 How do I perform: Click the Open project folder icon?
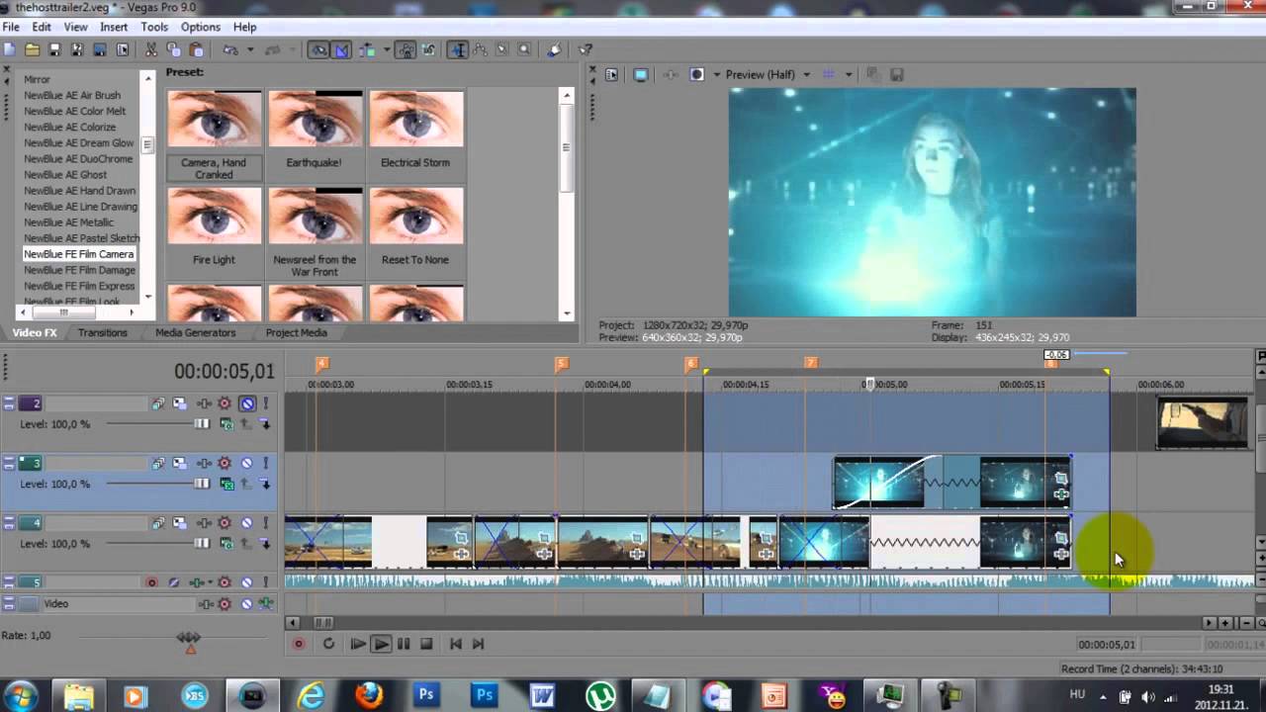coord(32,49)
